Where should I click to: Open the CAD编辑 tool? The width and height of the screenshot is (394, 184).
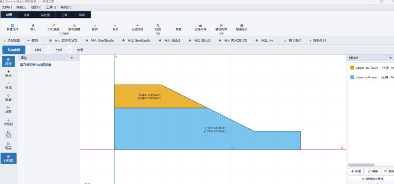tap(53, 27)
